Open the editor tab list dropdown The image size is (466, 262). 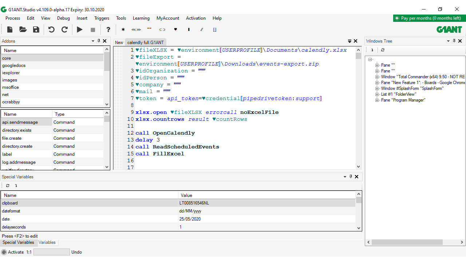350,41
